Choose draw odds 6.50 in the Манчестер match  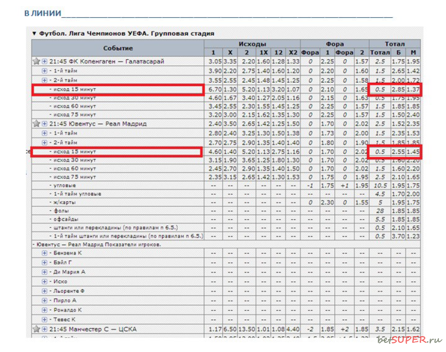(x=230, y=329)
